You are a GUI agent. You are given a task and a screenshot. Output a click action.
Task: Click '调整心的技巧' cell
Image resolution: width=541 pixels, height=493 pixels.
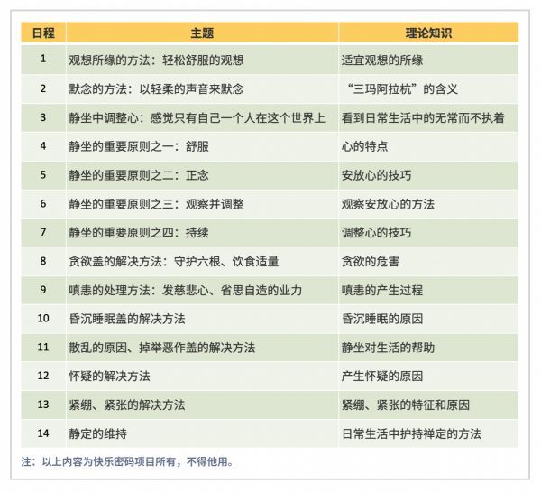click(x=428, y=232)
